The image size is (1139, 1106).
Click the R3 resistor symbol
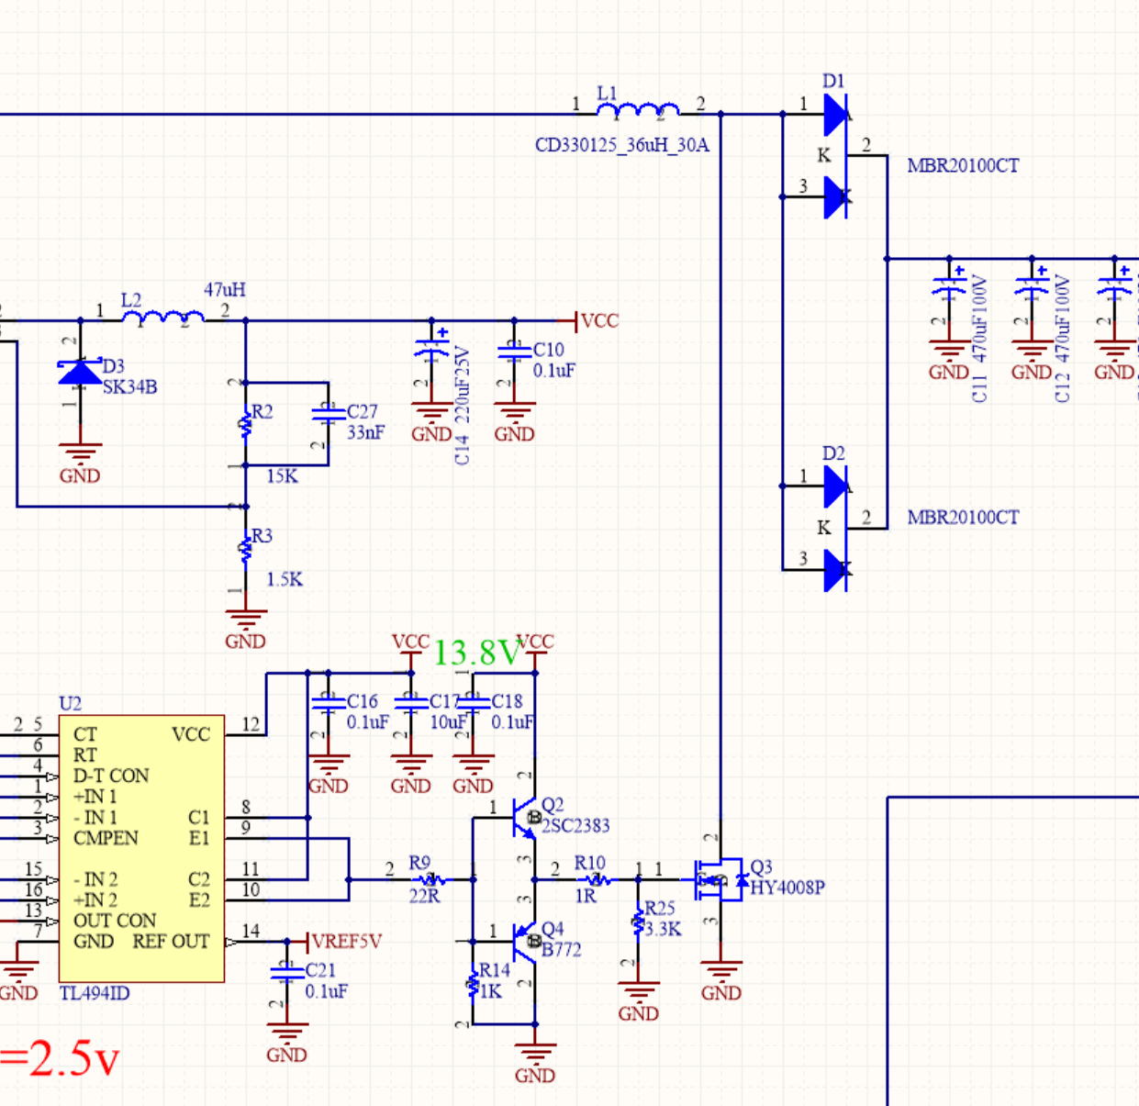coord(245,549)
